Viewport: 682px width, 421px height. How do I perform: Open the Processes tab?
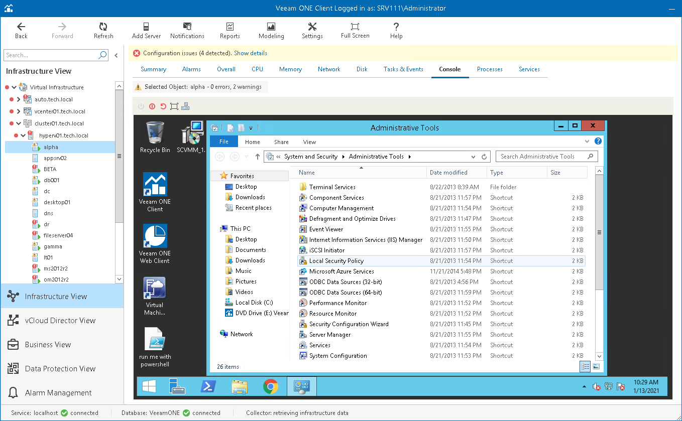(490, 69)
